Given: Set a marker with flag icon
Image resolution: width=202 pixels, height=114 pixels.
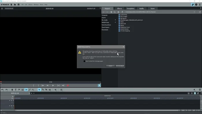Looking at the screenshot, I should [x=19, y=90].
